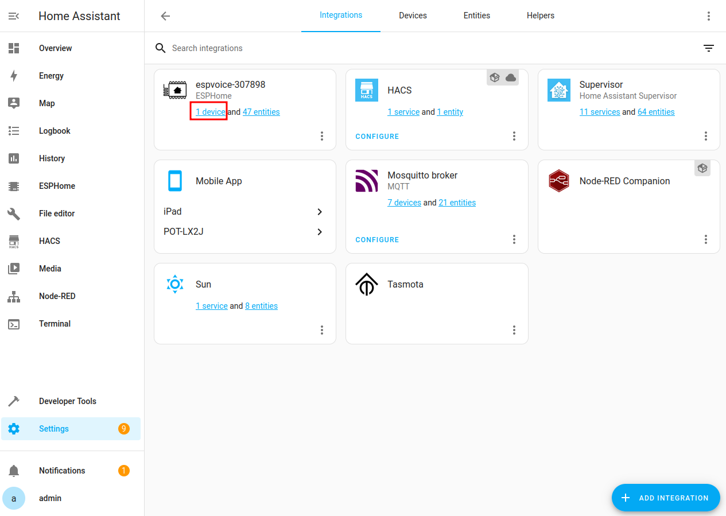Image resolution: width=726 pixels, height=516 pixels.
Task: Open HACS '1 entity' link
Action: coord(450,112)
